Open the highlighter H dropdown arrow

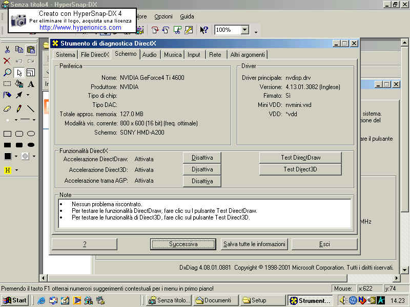[x=16, y=170]
